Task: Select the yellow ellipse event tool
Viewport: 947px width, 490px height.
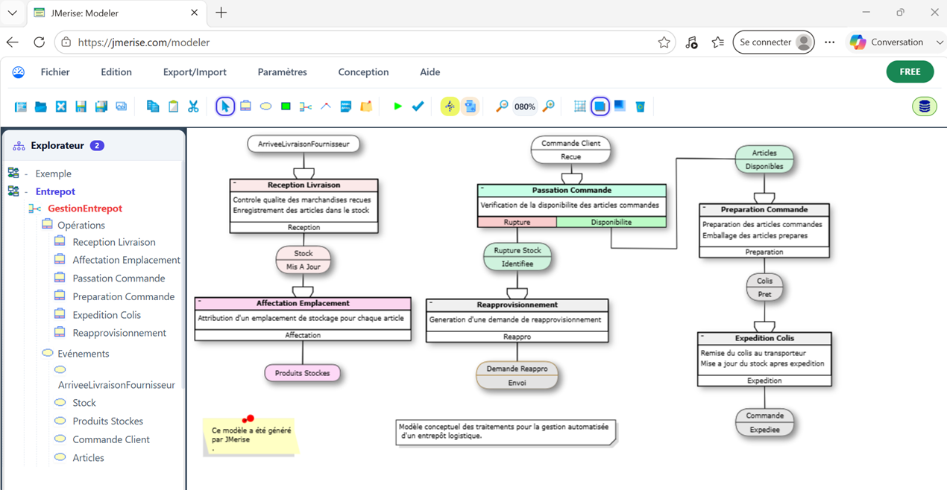Action: point(265,106)
